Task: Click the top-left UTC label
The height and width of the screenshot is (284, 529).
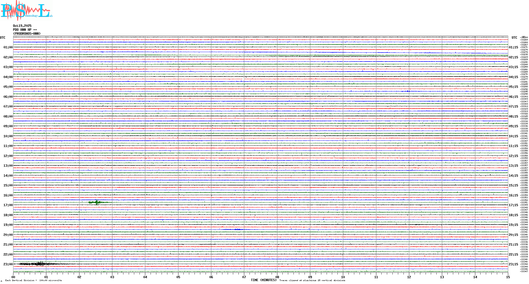Action: tap(3, 38)
